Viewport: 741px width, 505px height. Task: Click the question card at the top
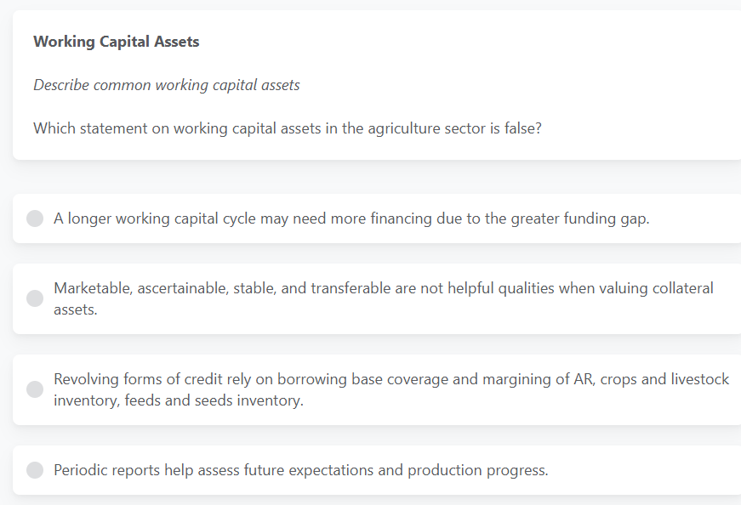[370, 84]
